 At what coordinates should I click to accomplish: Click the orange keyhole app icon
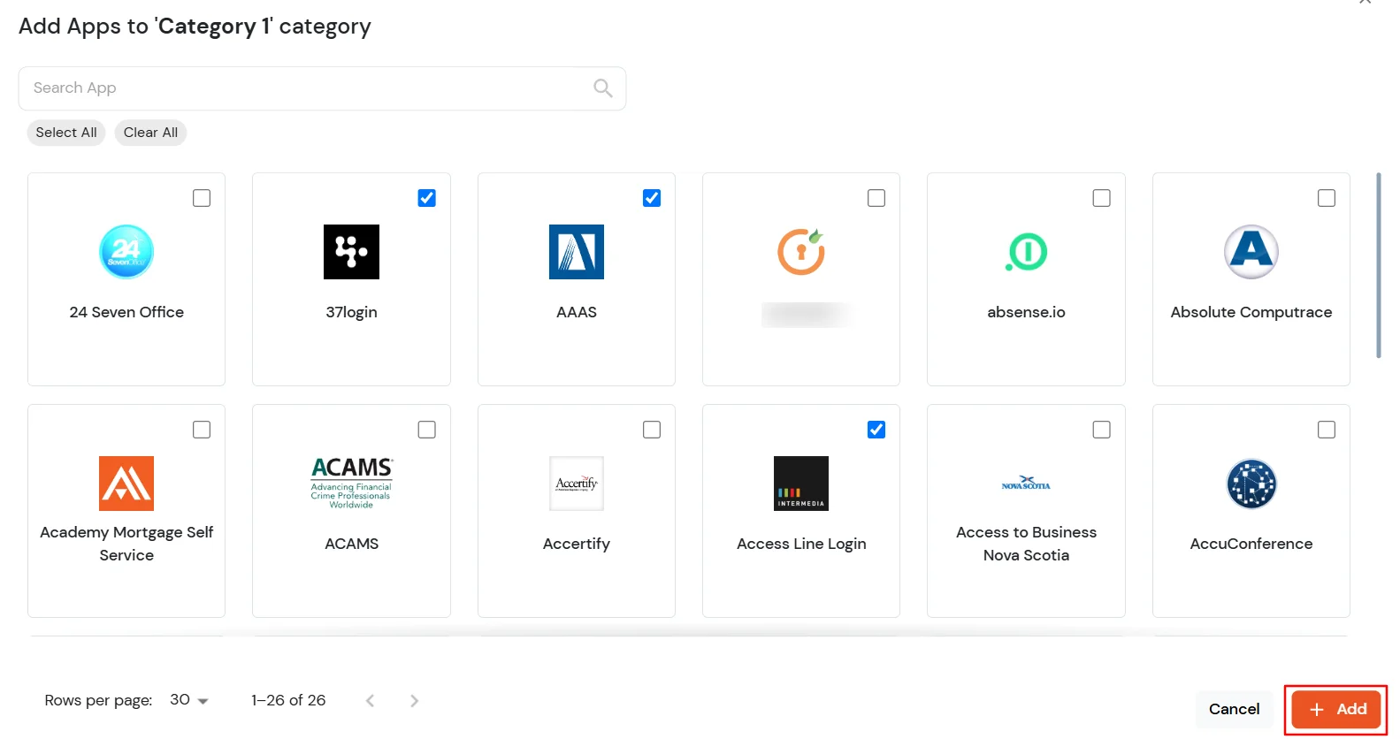pyautogui.click(x=801, y=252)
